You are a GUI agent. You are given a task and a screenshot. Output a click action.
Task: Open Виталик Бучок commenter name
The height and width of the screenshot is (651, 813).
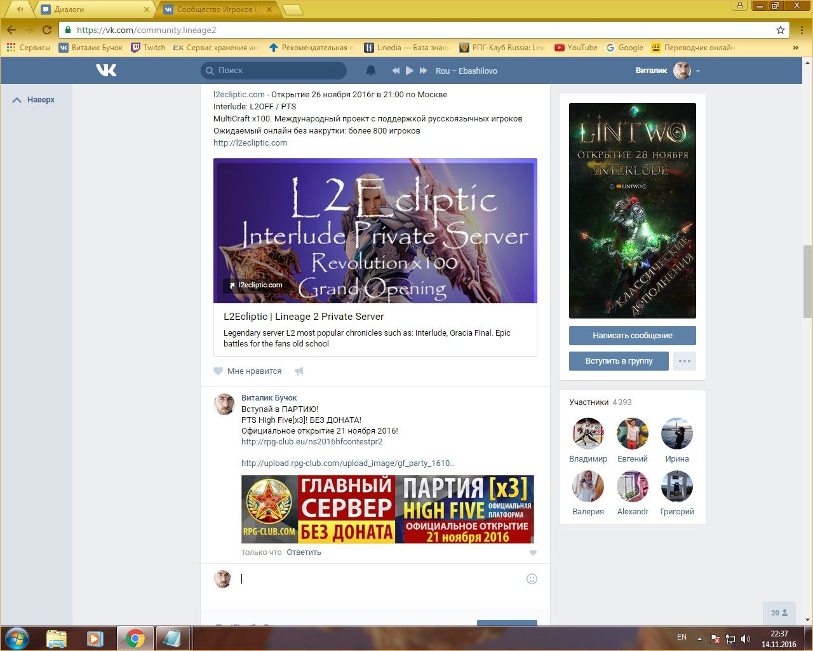(269, 397)
